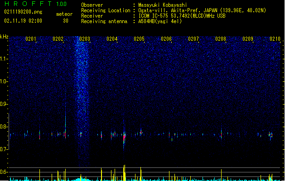Click the 0204 time marker
The height and width of the screenshot is (181, 285).
point(112,39)
